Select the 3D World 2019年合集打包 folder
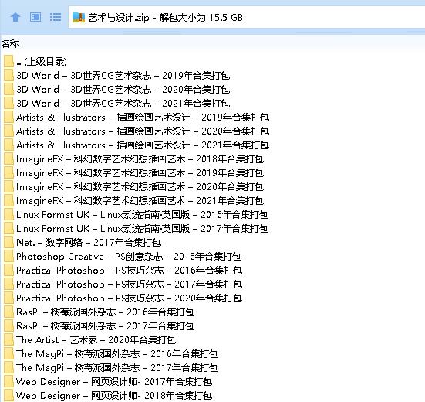 [123, 76]
